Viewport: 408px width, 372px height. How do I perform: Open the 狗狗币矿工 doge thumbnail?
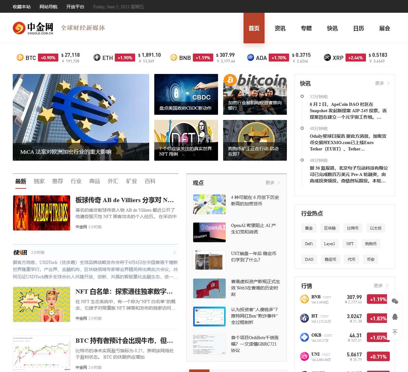(x=255, y=140)
